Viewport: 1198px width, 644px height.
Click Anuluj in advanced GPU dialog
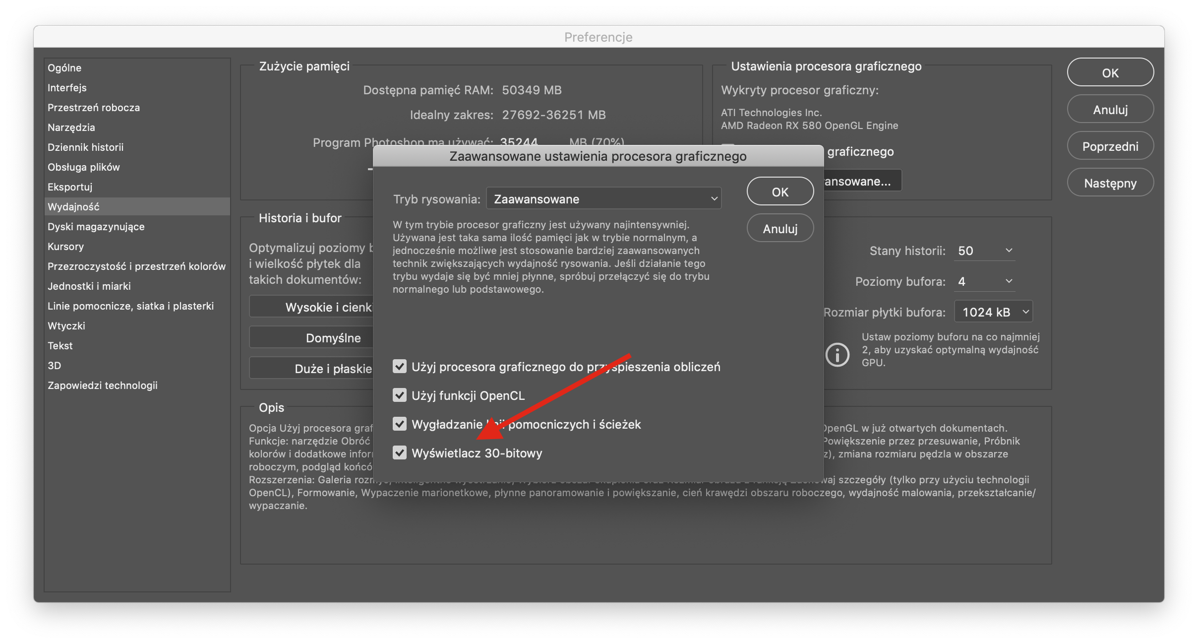pyautogui.click(x=780, y=229)
